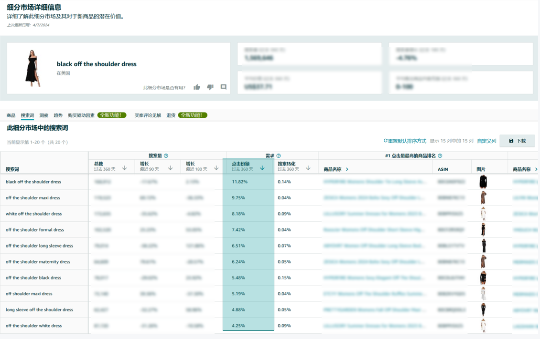This screenshot has height=339, width=540.
Task: Sort by 搜索转化 column arrow
Action: pos(308,168)
